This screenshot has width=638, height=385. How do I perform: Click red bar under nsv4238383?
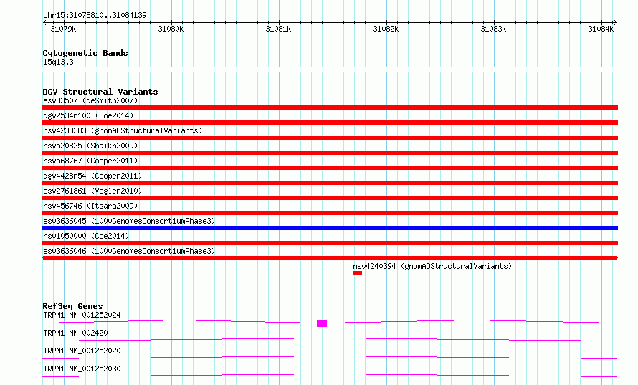point(330,138)
